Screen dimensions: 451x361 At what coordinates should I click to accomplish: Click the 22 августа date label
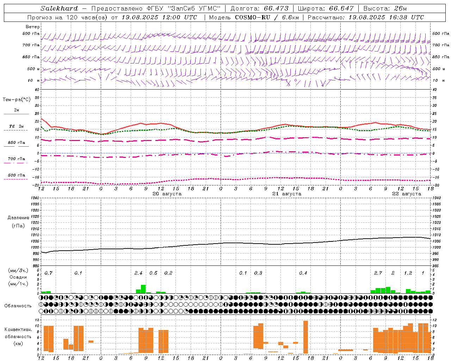(407, 194)
